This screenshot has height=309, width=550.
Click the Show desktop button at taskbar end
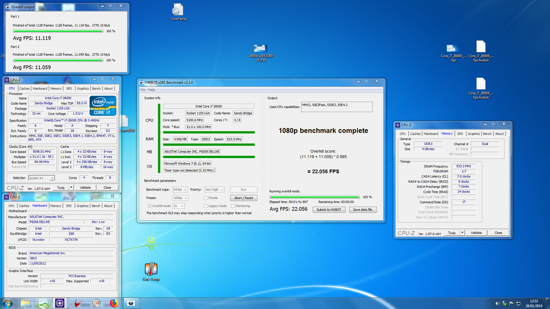click(548, 303)
